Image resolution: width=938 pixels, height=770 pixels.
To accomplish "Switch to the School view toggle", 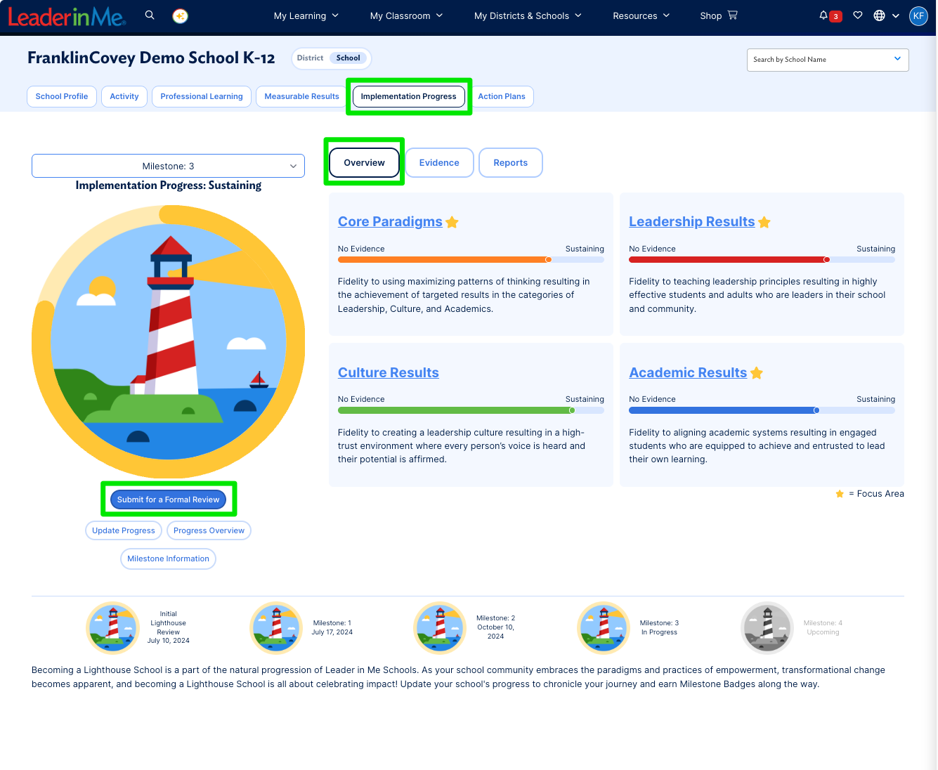I will pos(348,58).
